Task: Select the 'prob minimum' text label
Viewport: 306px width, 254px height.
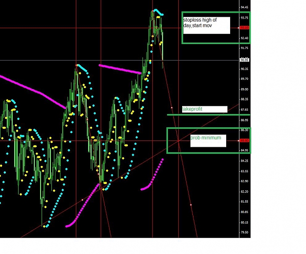Action: pos(206,138)
